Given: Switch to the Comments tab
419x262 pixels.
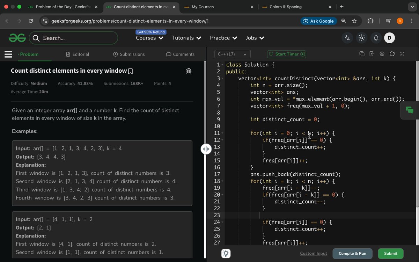Looking at the screenshot, I should (180, 54).
